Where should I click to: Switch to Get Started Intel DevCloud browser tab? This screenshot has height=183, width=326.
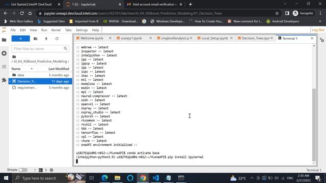point(31,5)
